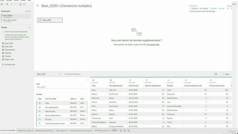Open the Base_2020 table selector dropdown
Screen dimensions: 238x134
click(49, 74)
